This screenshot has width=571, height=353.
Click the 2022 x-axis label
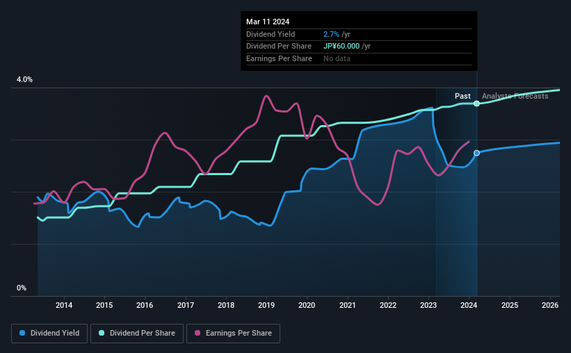click(x=388, y=305)
